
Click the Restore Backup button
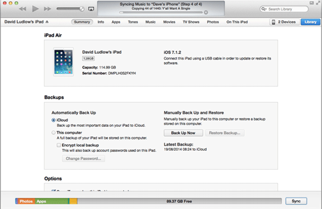(x=224, y=133)
